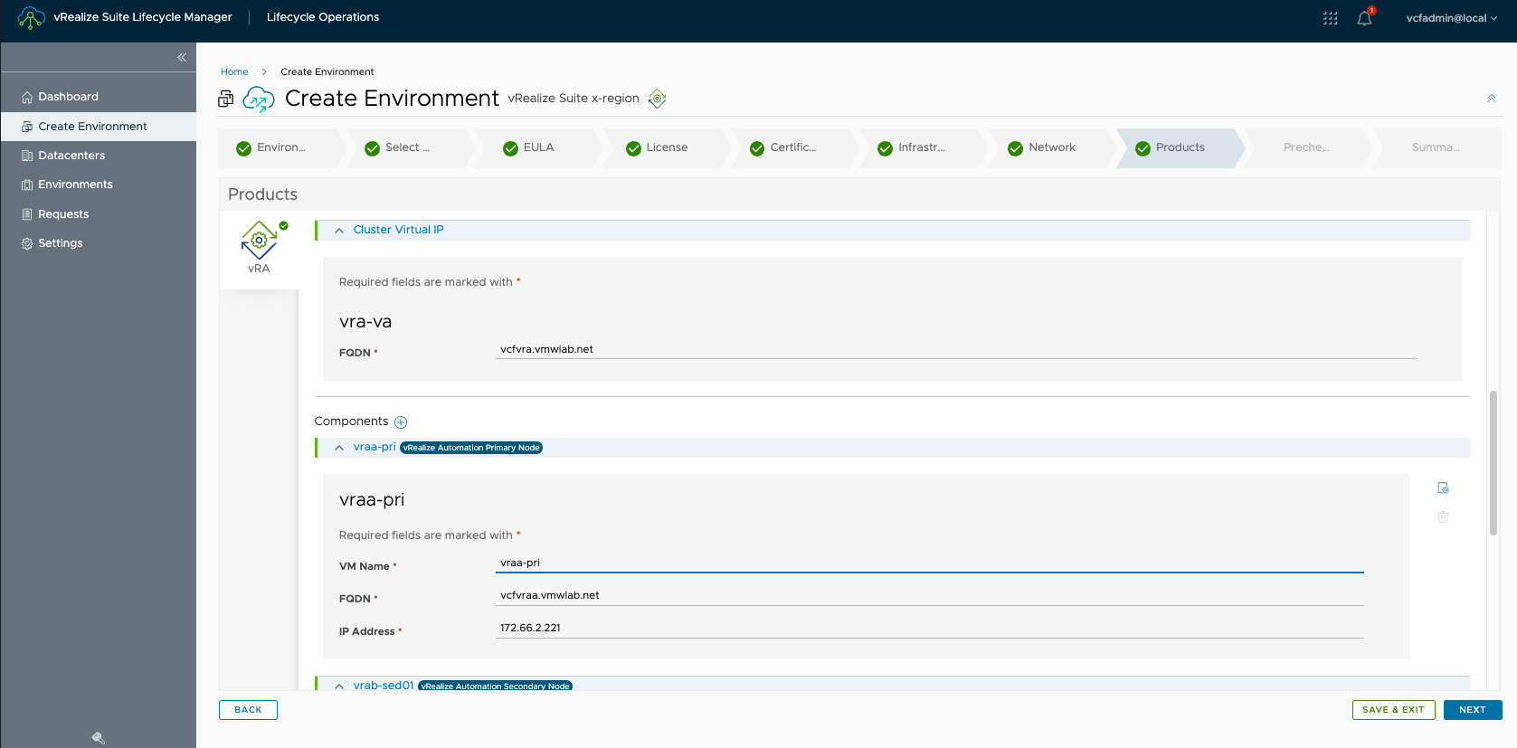This screenshot has width=1517, height=748.
Task: Click the vra-va FQDN input field
Action: [x=955, y=349]
